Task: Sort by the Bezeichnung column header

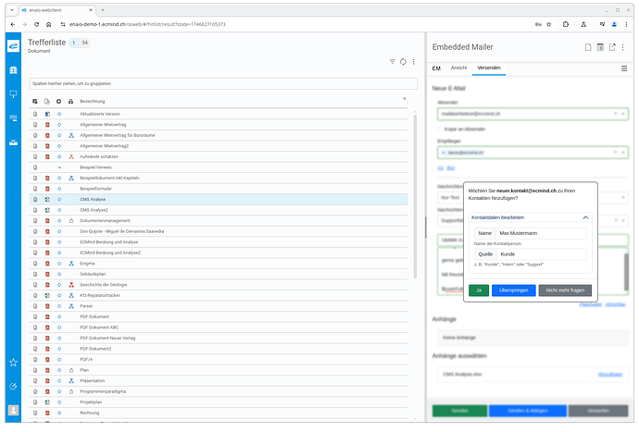Action: [x=92, y=102]
